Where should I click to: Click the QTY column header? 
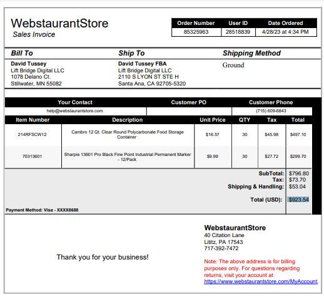[245, 120]
